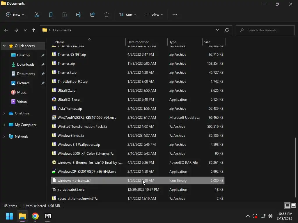The height and width of the screenshot is (223, 298).
Task: Click the file list vertical scrollbar
Action: pyautogui.click(x=296, y=167)
